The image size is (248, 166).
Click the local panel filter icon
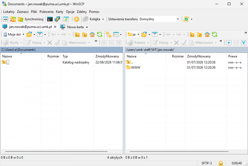point(40,34)
